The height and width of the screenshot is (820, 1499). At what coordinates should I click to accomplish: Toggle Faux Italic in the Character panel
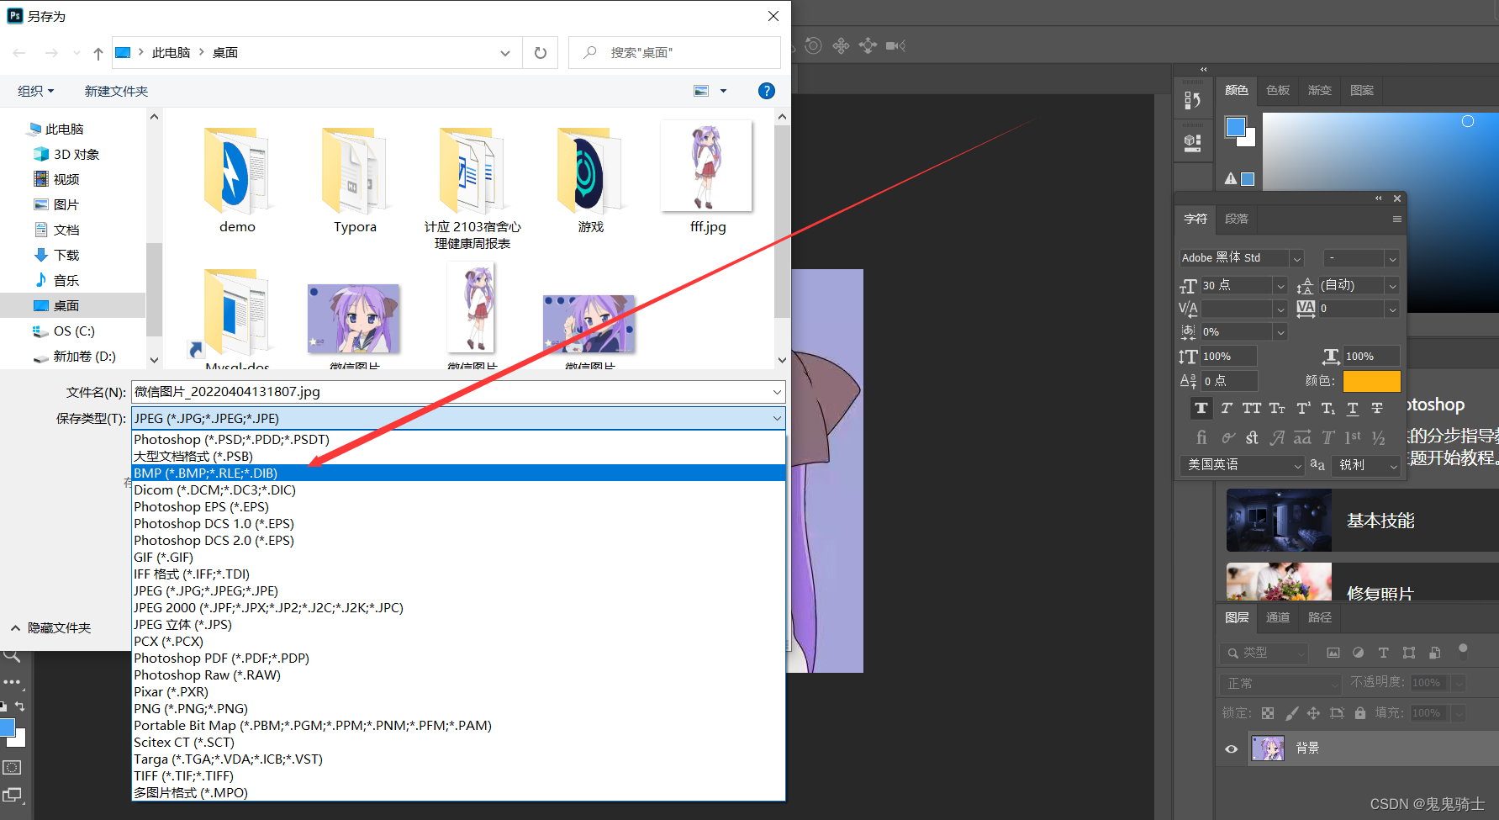(x=1227, y=409)
